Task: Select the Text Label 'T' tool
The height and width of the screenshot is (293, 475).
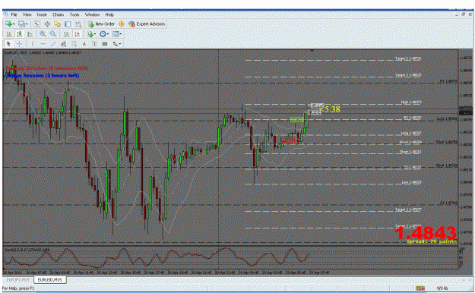Action: pos(94,44)
